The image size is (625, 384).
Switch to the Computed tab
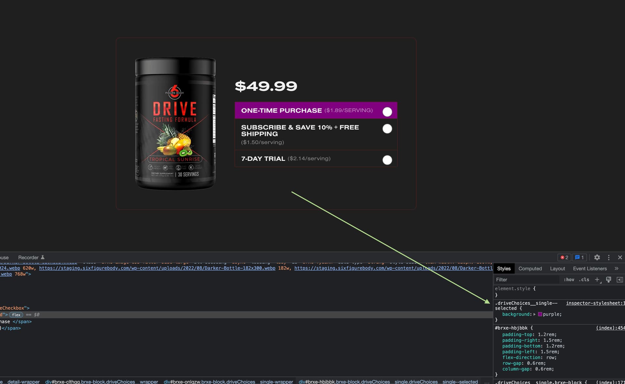(530, 268)
